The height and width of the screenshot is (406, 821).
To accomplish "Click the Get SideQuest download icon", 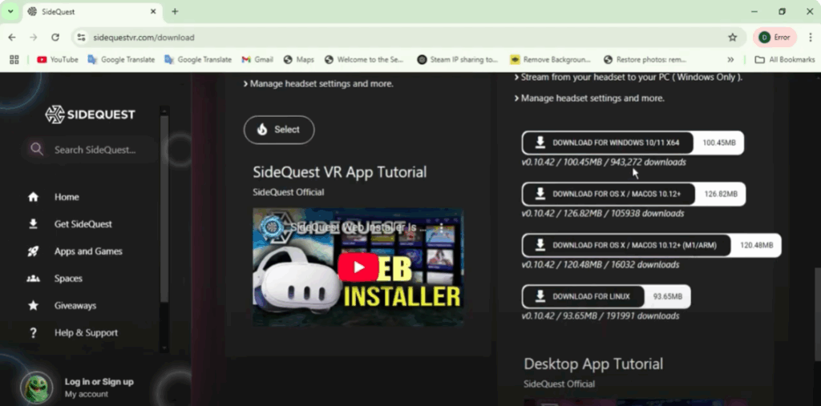I will pyautogui.click(x=33, y=224).
